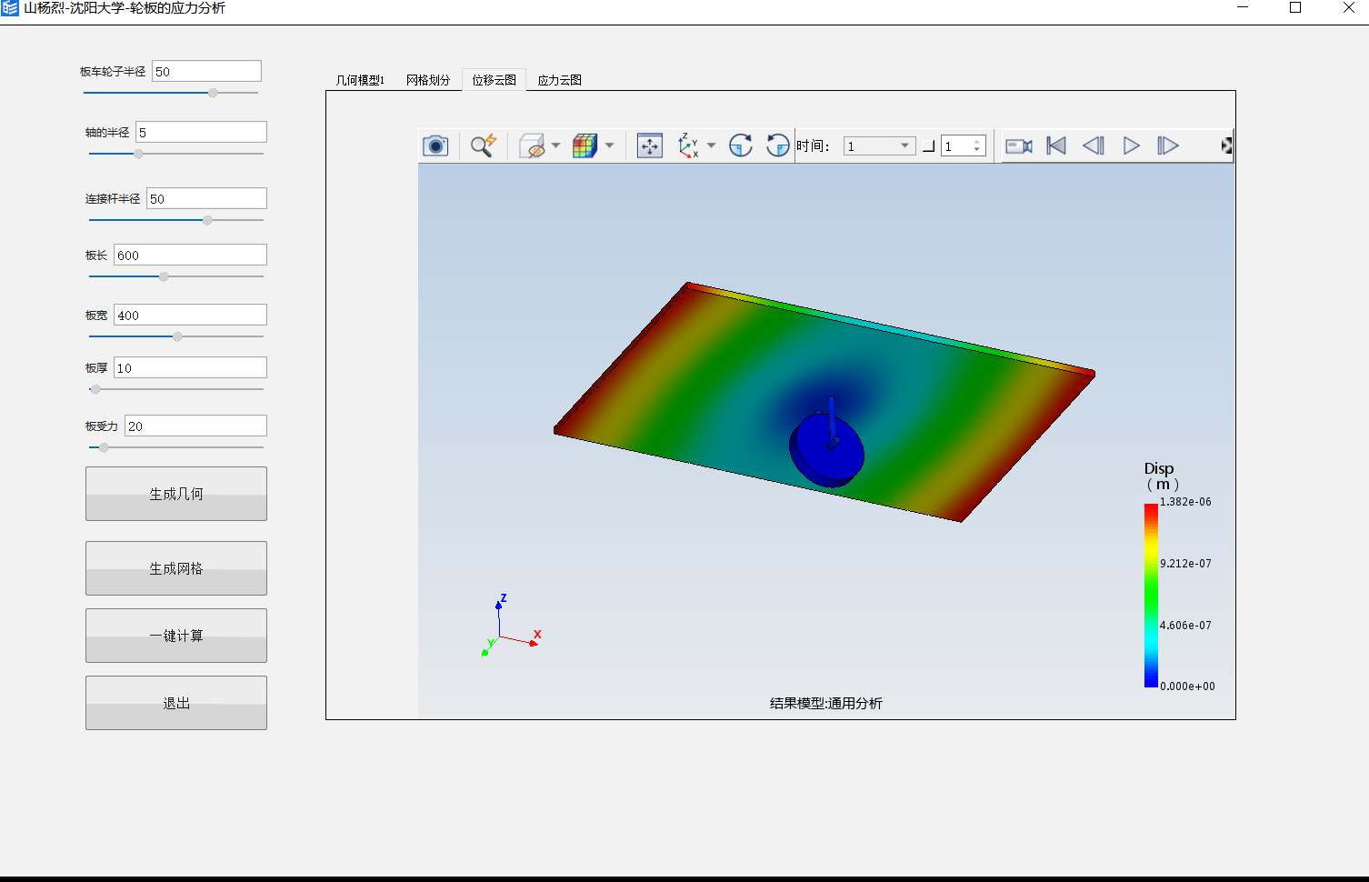The width and height of the screenshot is (1369, 882).
Task: Expand the toolbar overflow arrow
Action: (1226, 145)
